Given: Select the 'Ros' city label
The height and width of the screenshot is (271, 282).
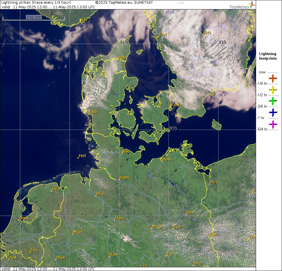Looking at the screenshot, I should pos(167,159).
